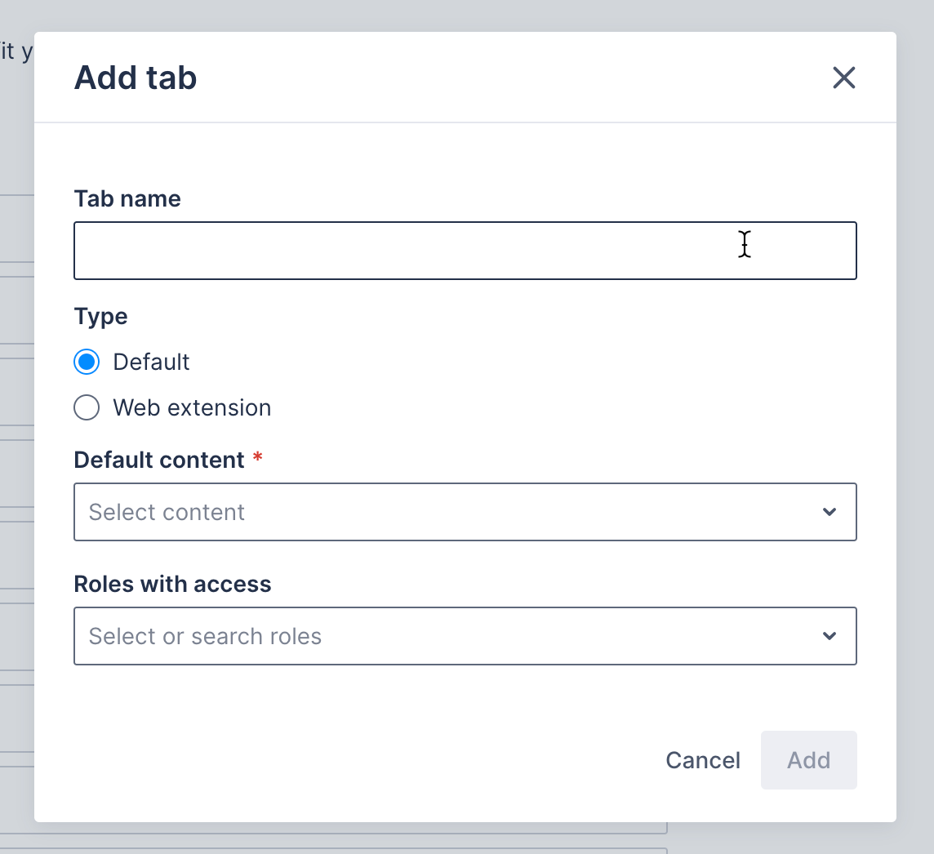Click the Type section label
Image resolution: width=934 pixels, height=854 pixels.
(100, 317)
